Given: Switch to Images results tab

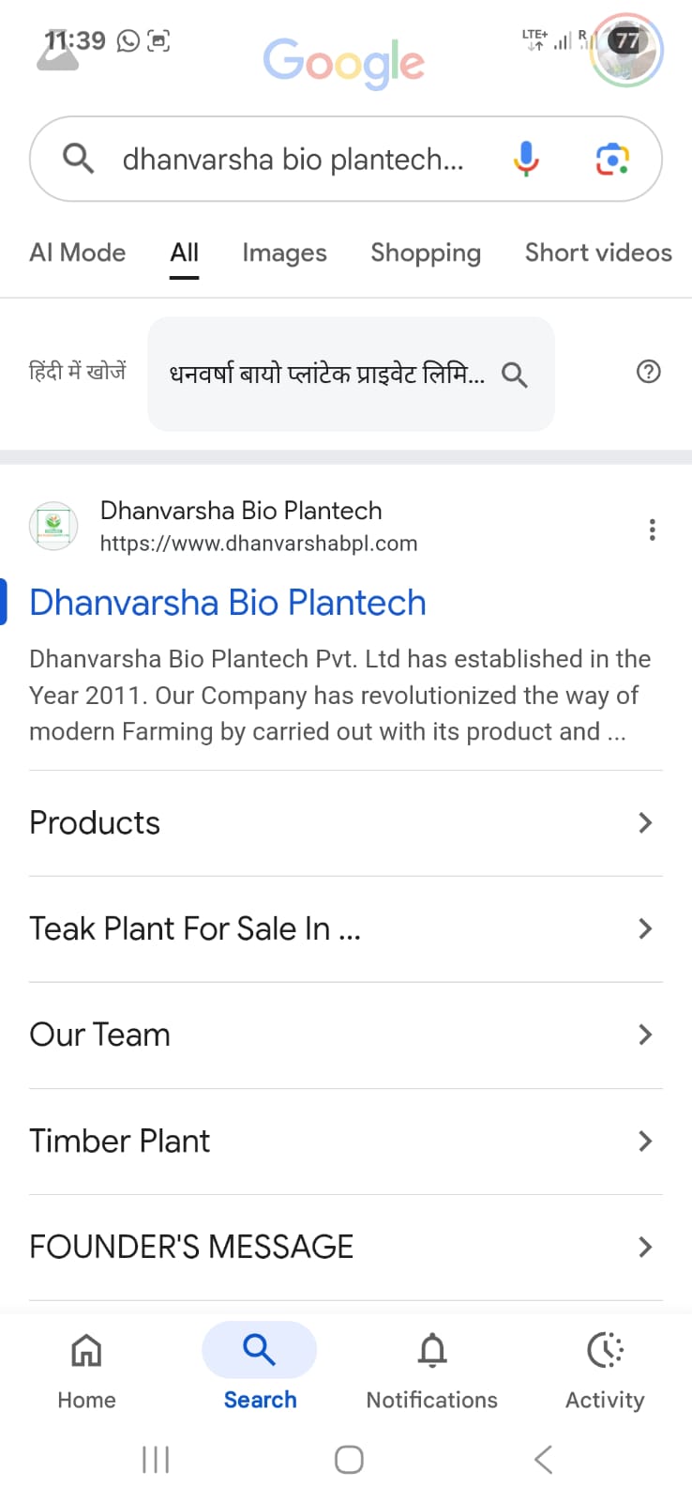Looking at the screenshot, I should click(x=284, y=253).
